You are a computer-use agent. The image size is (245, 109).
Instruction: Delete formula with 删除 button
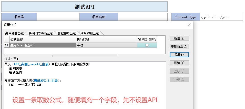click(x=179, y=63)
